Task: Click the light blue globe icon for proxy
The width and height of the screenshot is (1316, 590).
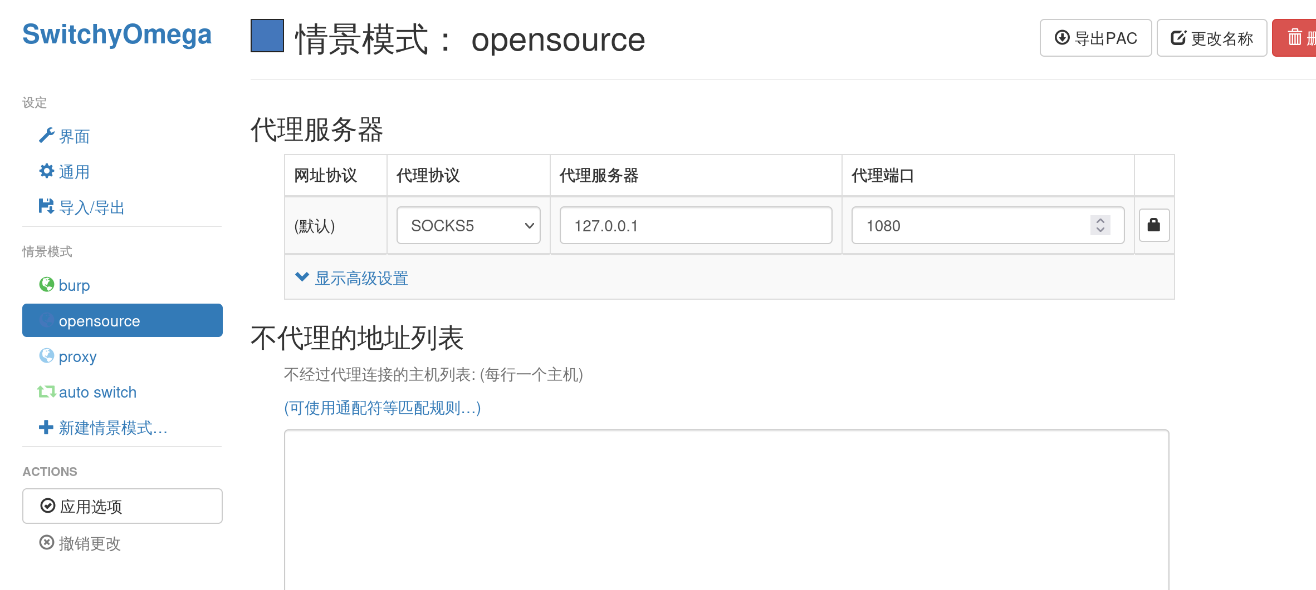Action: coord(47,356)
